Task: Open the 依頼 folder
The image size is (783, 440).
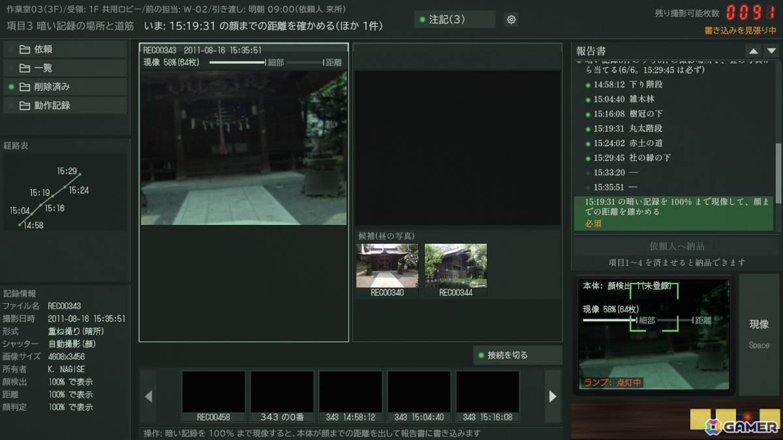Action: (65, 50)
